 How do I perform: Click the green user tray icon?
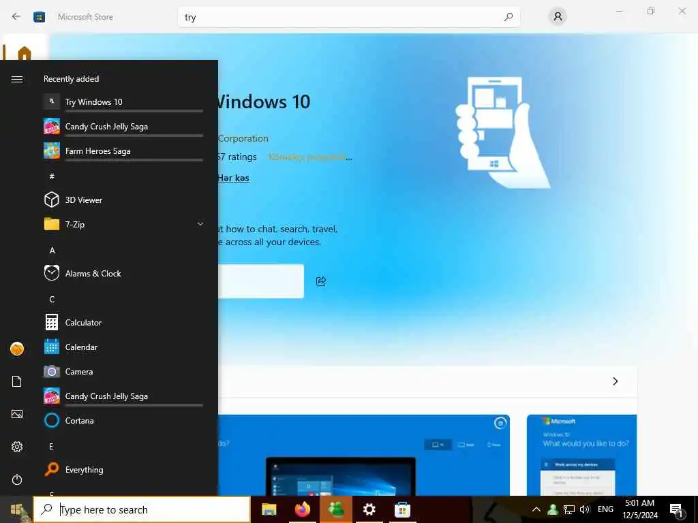(552, 509)
